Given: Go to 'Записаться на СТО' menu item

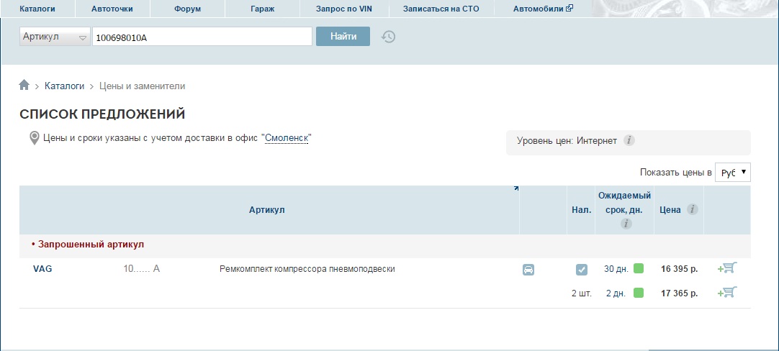Looking at the screenshot, I should pyautogui.click(x=441, y=9).
